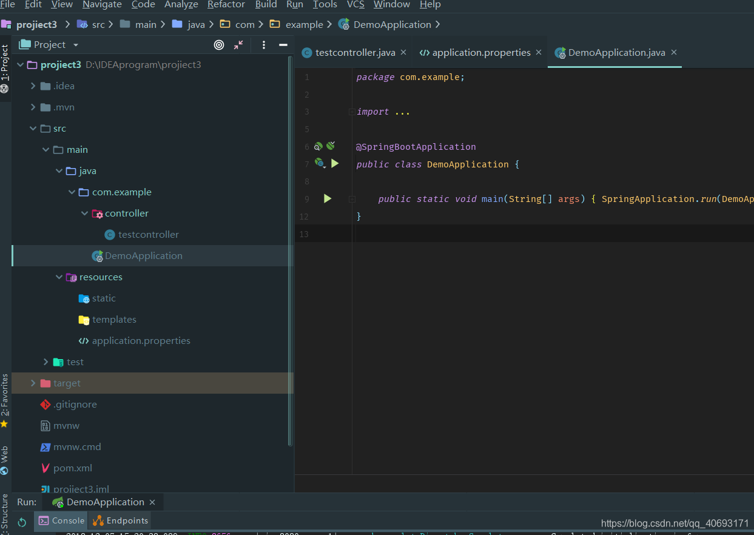Click the mvnw file icon
This screenshot has height=535, width=754.
pos(45,426)
